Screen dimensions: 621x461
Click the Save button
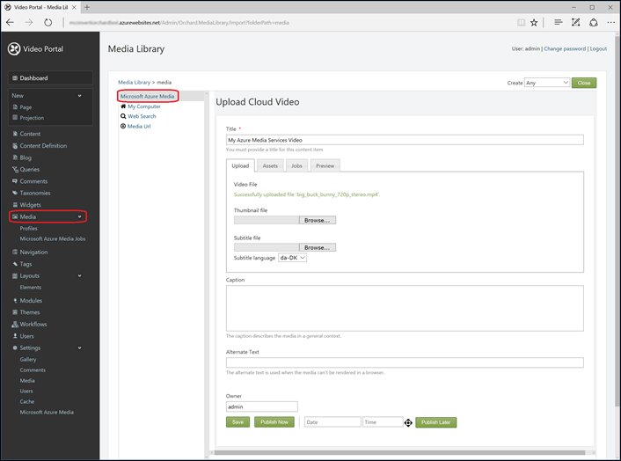tap(237, 421)
